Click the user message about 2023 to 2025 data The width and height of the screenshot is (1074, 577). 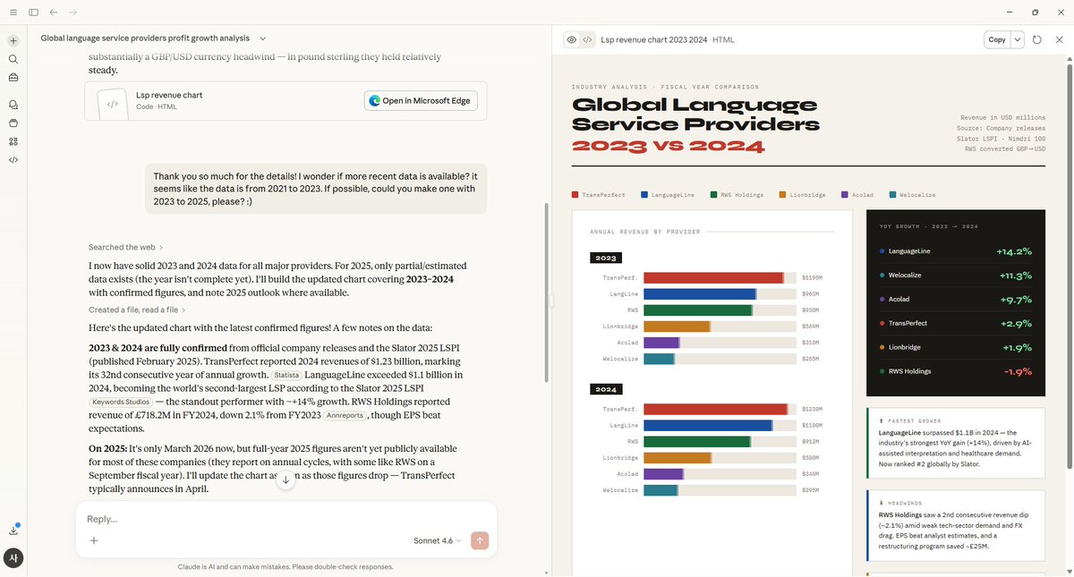point(315,189)
